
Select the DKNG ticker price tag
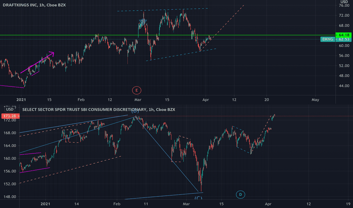[328, 39]
